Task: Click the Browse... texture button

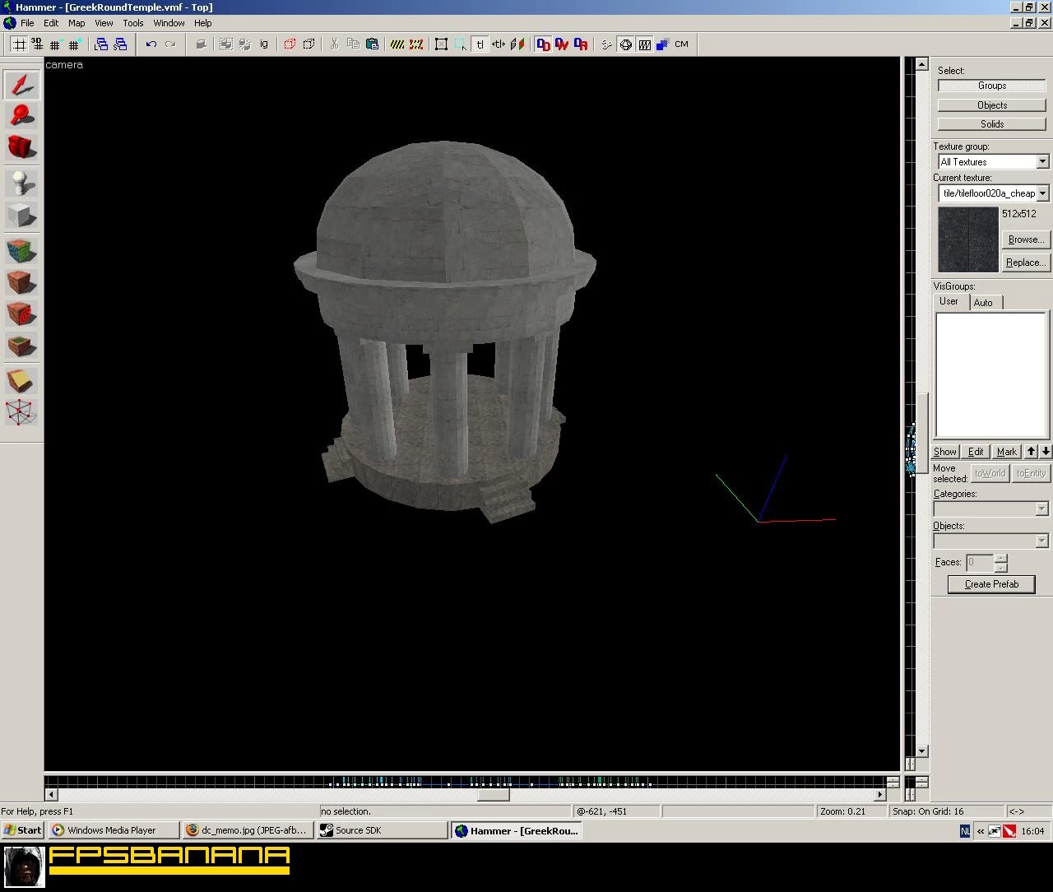Action: click(1025, 239)
